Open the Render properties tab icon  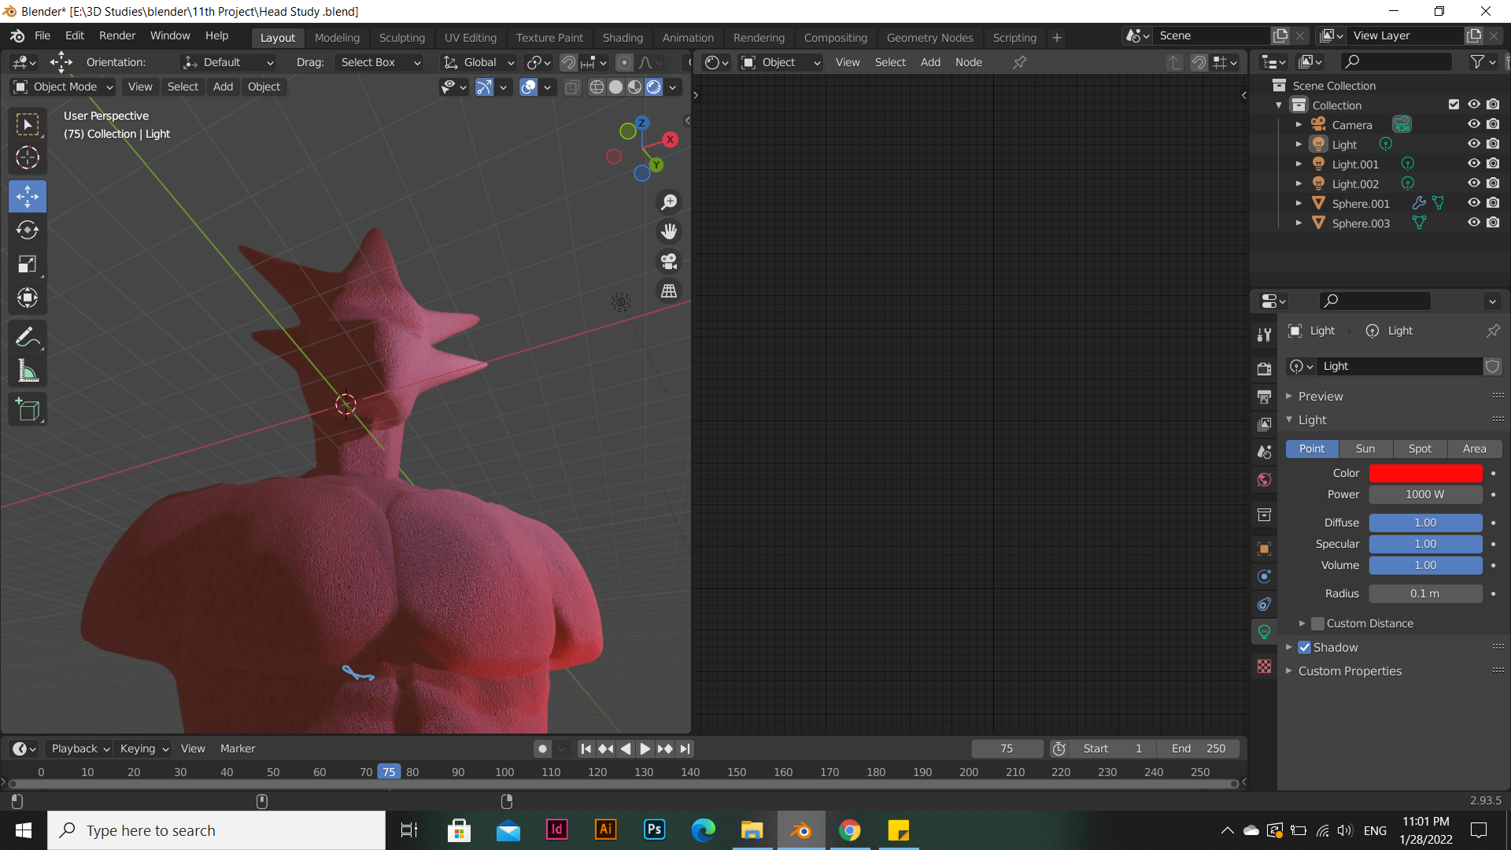[1265, 368]
